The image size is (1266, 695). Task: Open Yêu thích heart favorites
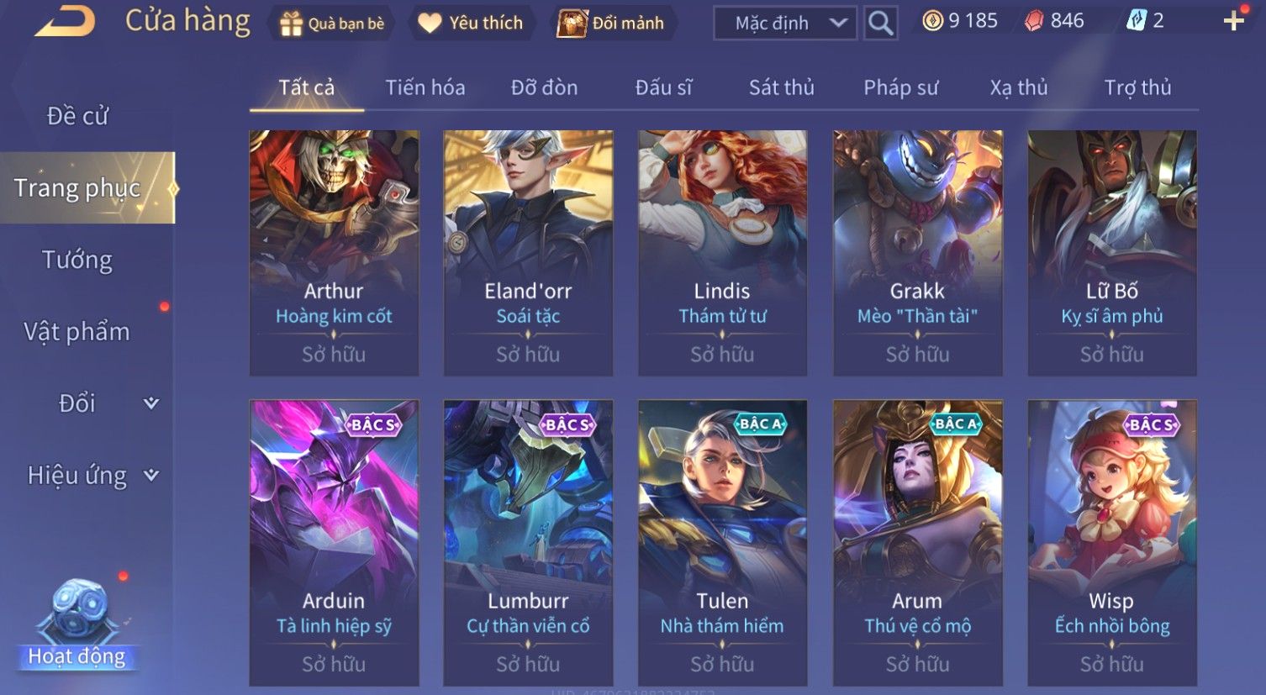(x=471, y=23)
